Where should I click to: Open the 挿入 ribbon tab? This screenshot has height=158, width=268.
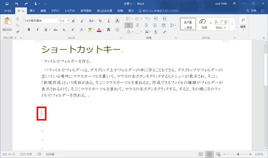[32, 11]
